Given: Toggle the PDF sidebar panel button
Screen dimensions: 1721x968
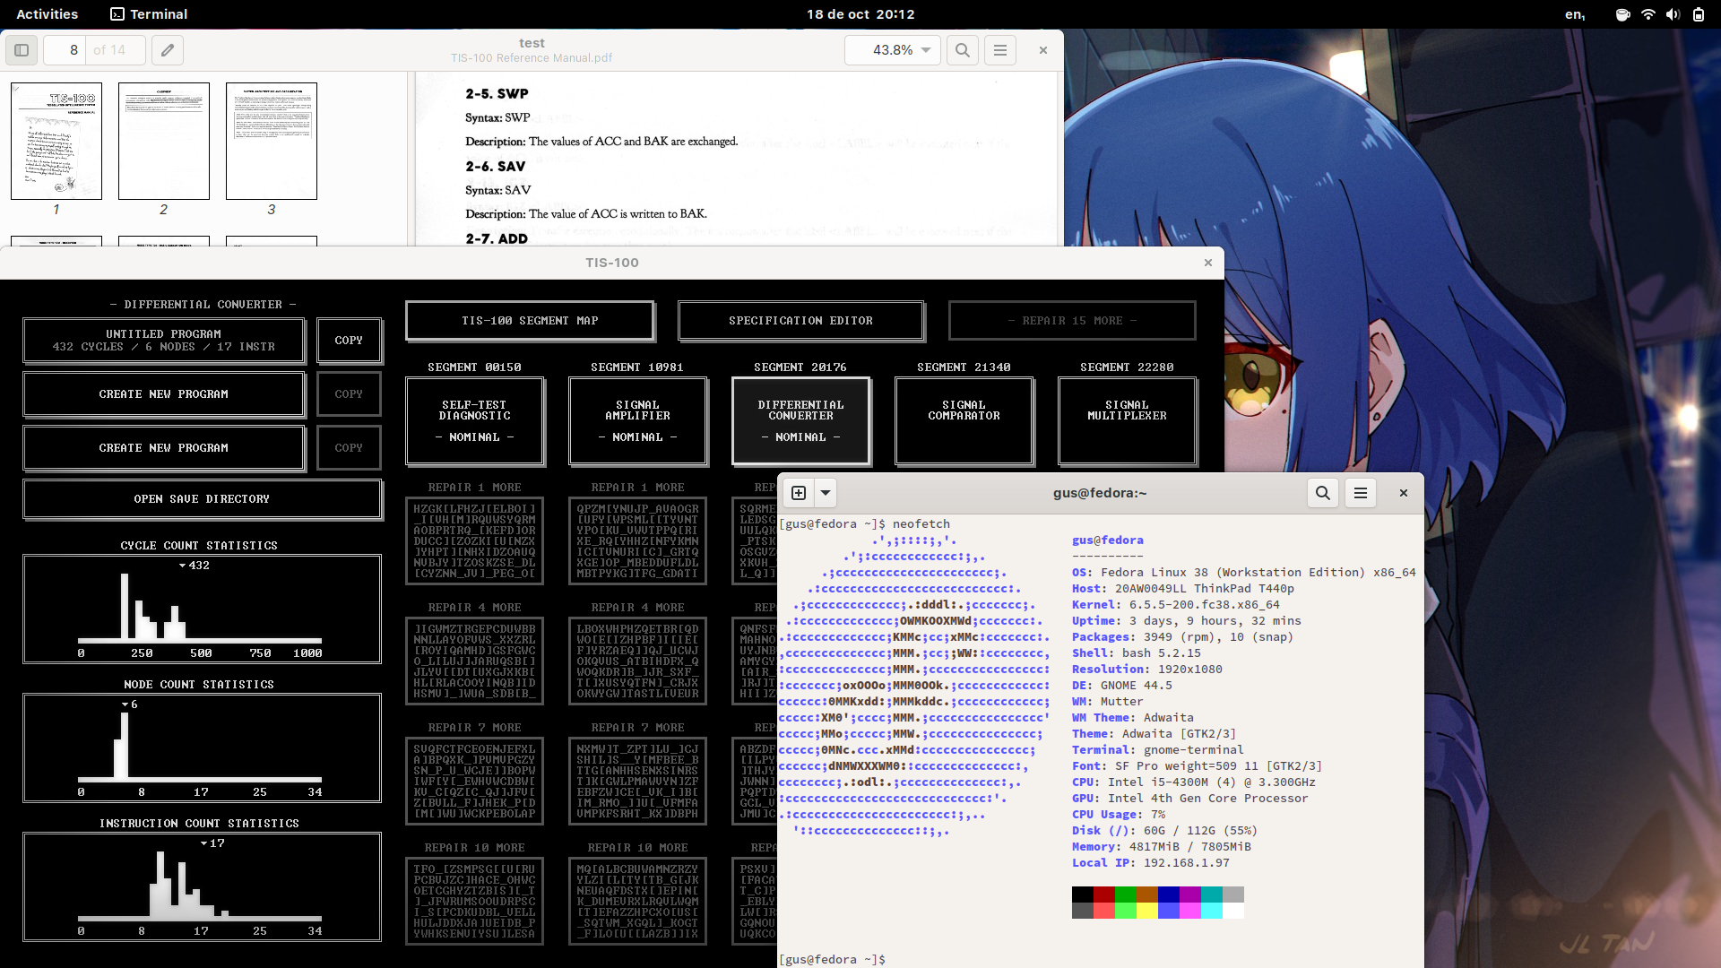Looking at the screenshot, I should click(22, 50).
